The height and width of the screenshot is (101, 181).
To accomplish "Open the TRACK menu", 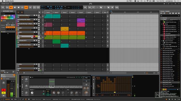I will click(117, 8).
